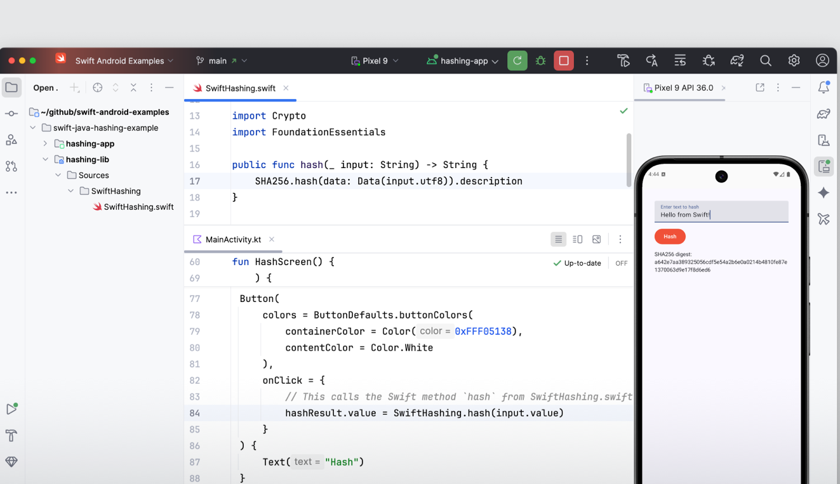Open Gemini with the star icon
The height and width of the screenshot is (484, 840).
[x=823, y=193]
